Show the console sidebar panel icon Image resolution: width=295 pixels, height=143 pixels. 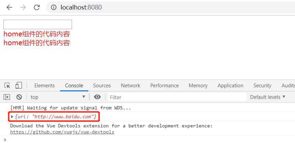(x=7, y=97)
